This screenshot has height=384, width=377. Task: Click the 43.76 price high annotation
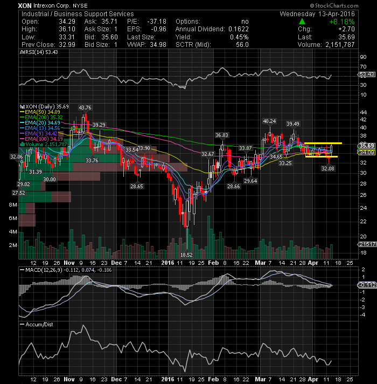(85, 107)
